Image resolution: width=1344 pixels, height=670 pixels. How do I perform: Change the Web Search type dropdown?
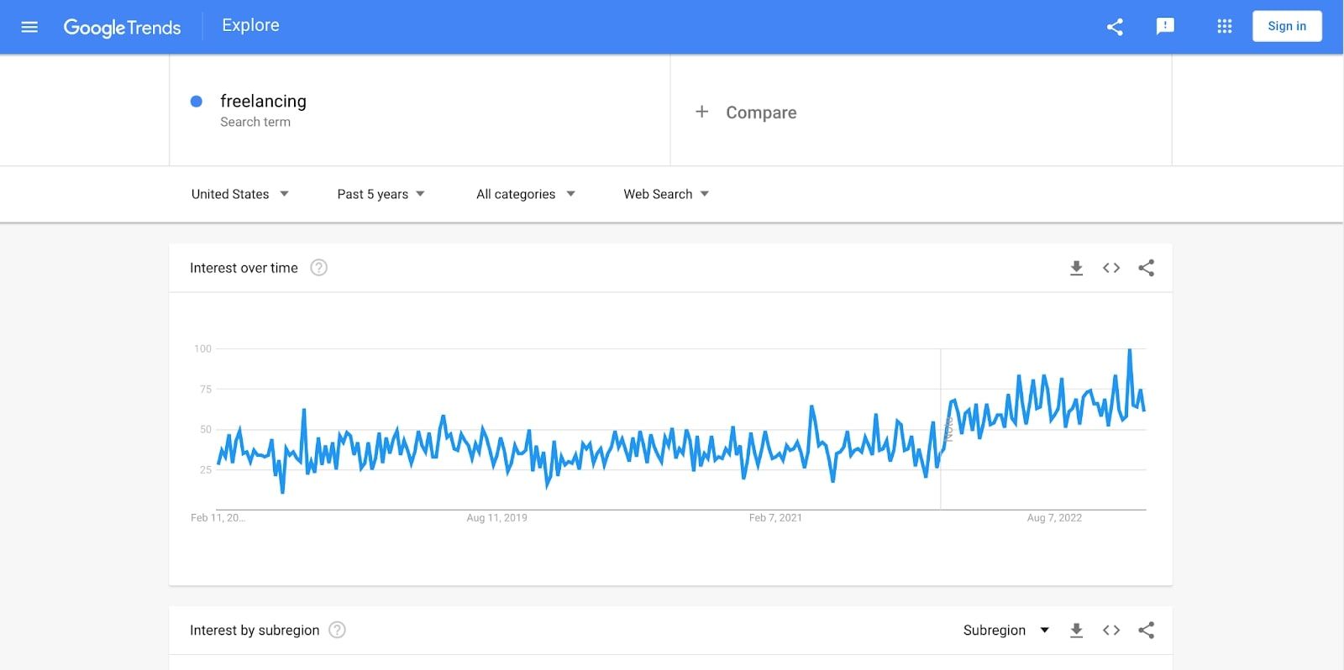[665, 194]
